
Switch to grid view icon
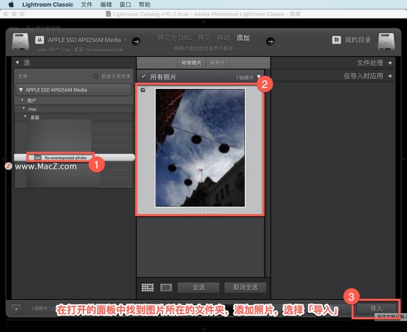point(147,287)
